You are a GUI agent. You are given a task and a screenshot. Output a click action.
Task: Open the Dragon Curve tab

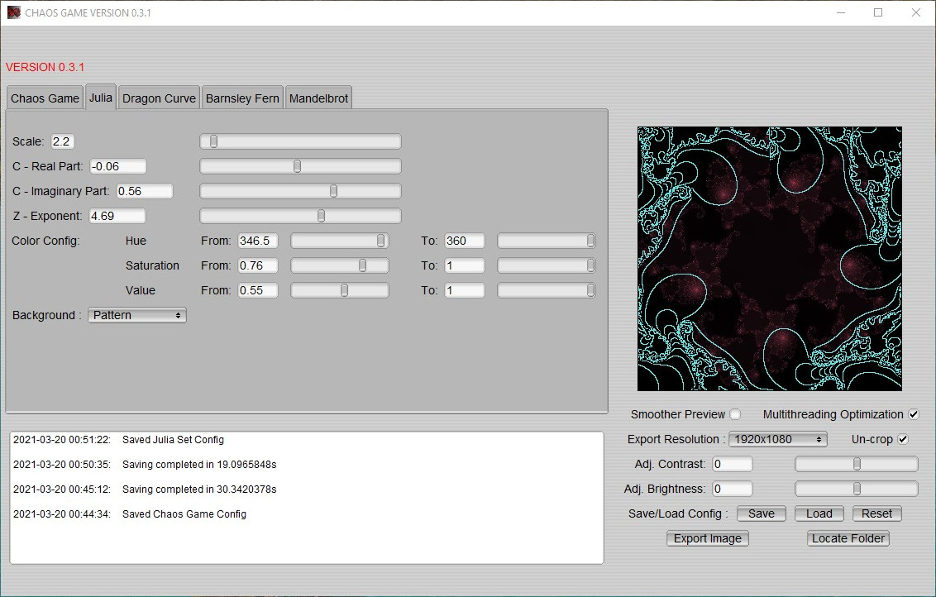(159, 98)
